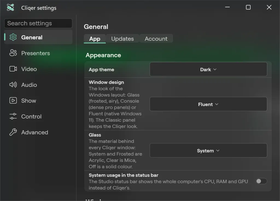The width and height of the screenshot is (280, 201).
Task: Open the Account tab
Action: (x=156, y=39)
